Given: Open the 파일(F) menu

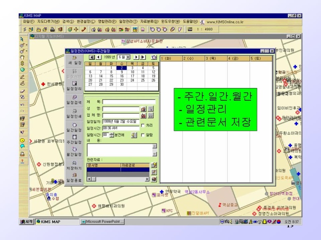Looking at the screenshot, I should [x=29, y=22].
